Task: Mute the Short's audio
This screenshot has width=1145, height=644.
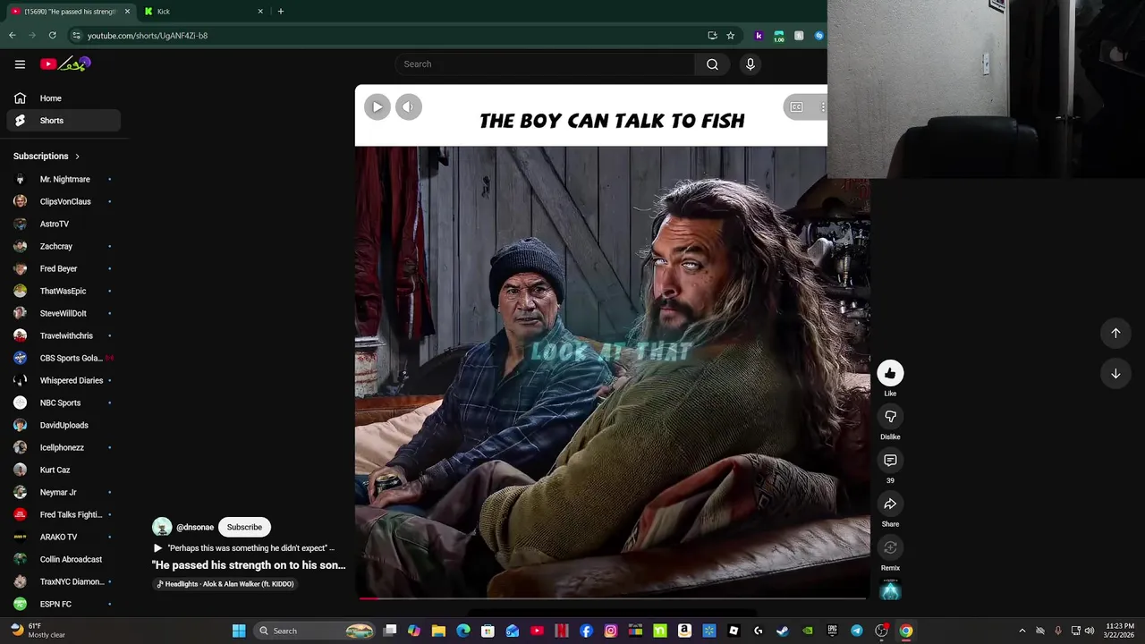Action: [x=409, y=107]
